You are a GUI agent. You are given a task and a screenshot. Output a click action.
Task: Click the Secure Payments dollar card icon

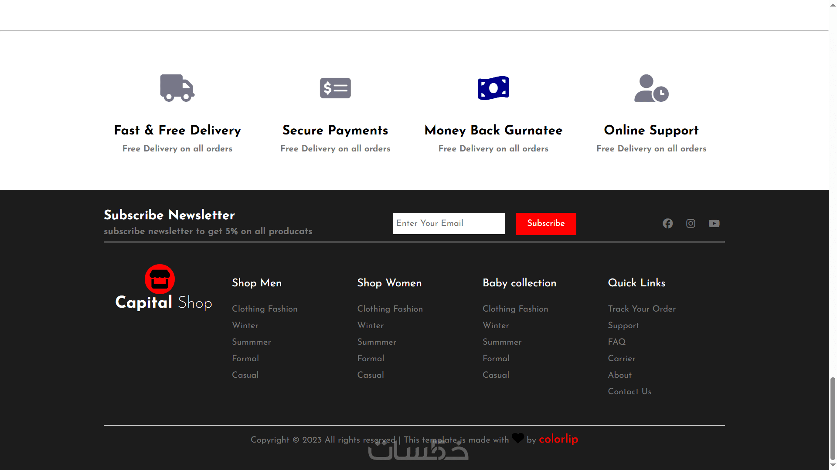pyautogui.click(x=335, y=88)
